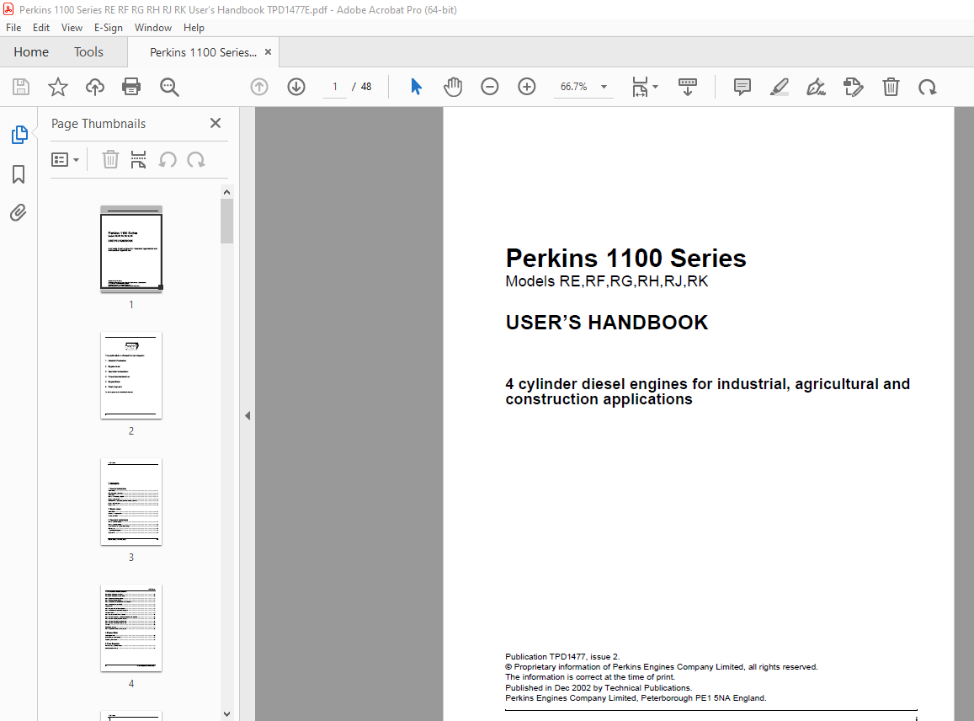The width and height of the screenshot is (974, 721).
Task: Open the Edit PDF tool icon
Action: click(853, 87)
